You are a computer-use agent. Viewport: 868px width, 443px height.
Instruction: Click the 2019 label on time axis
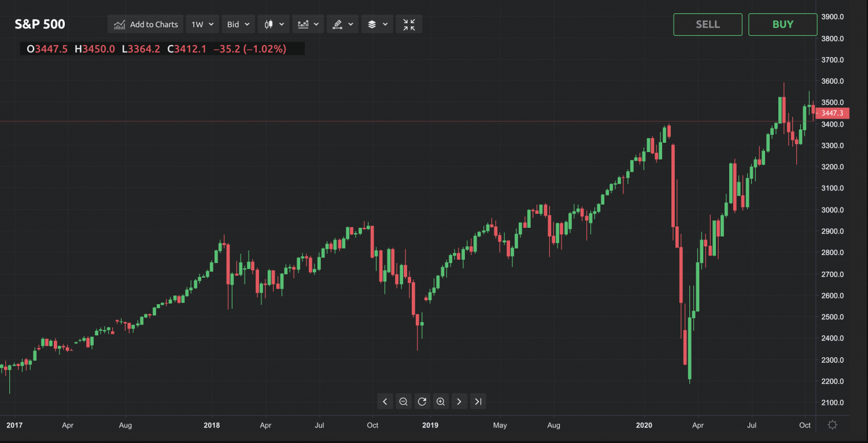pyautogui.click(x=430, y=425)
